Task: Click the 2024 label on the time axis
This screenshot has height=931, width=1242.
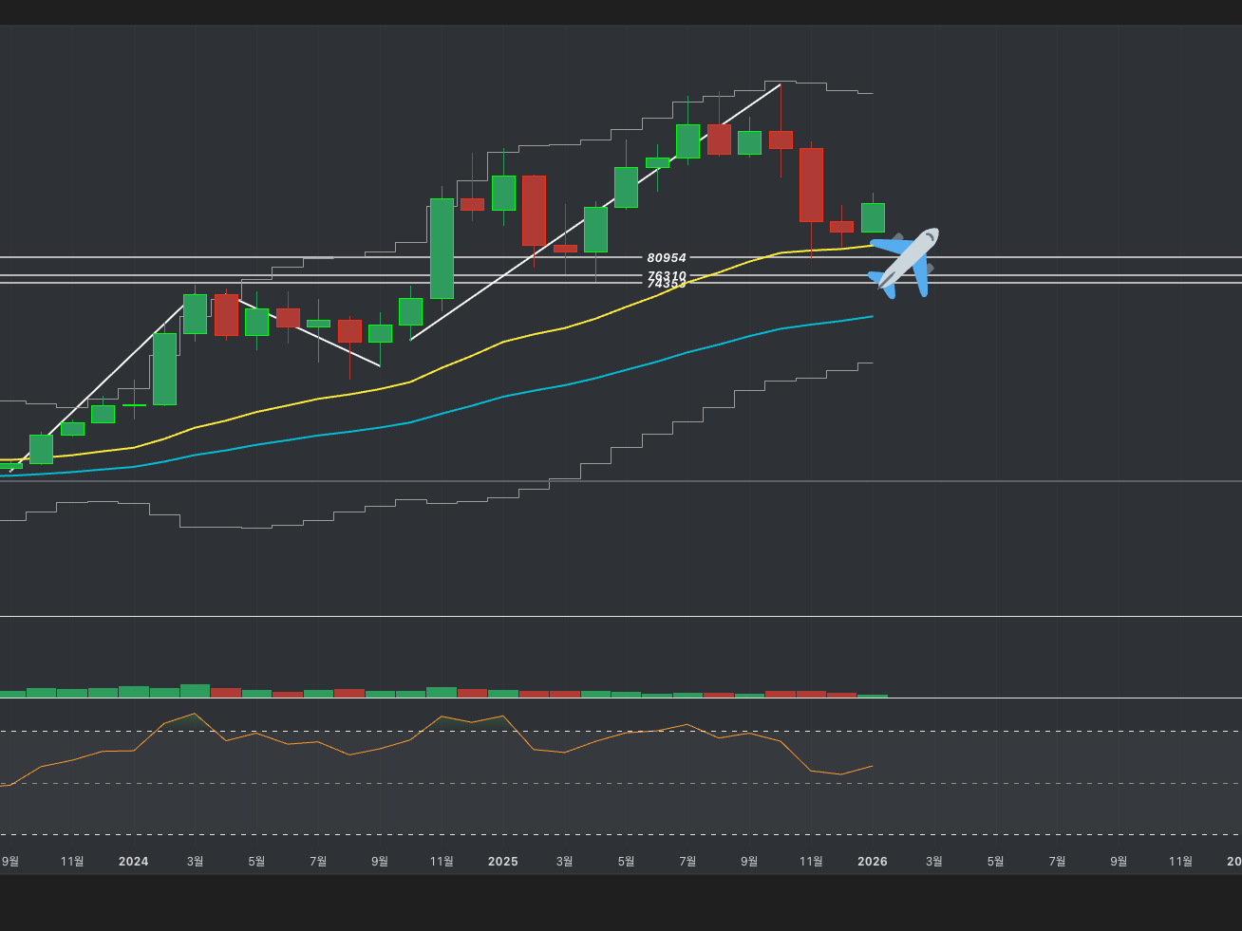Action: [133, 861]
